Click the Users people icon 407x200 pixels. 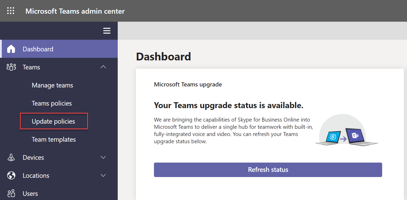click(x=11, y=194)
